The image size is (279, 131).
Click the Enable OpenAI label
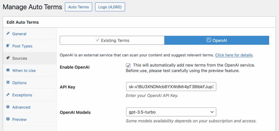point(75,67)
